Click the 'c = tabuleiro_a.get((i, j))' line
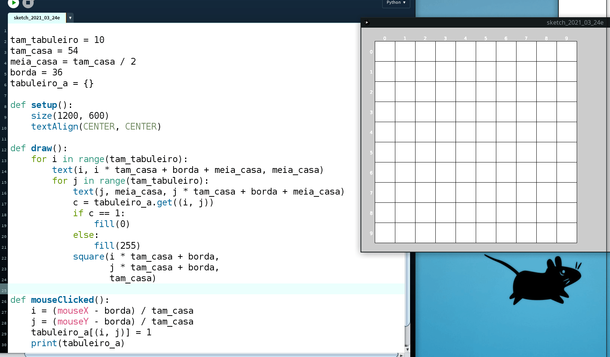The height and width of the screenshot is (357, 610). point(143,202)
